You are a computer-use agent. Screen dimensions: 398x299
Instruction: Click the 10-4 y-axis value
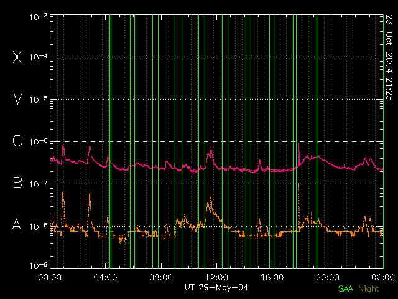[x=39, y=57]
